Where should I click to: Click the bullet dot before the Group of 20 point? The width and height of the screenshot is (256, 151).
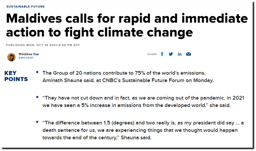[37, 72]
